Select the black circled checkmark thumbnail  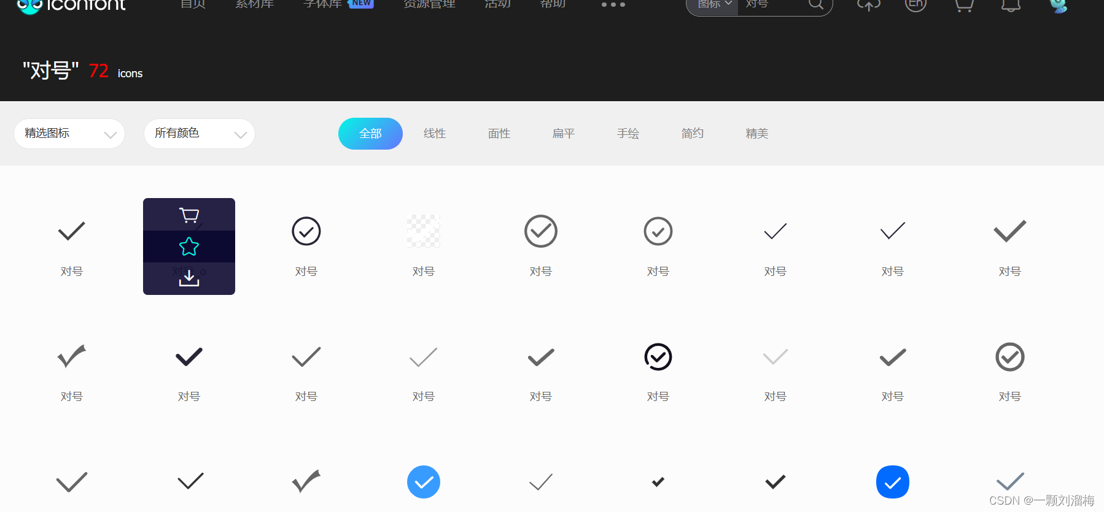click(658, 357)
